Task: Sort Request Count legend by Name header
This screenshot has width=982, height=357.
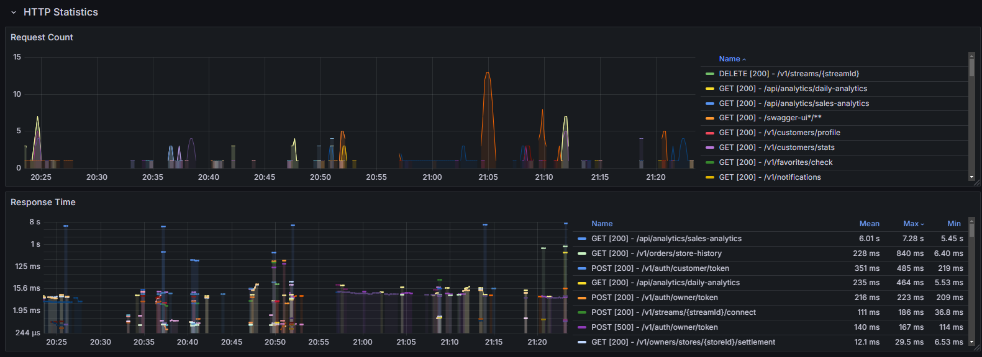Action: click(732, 59)
